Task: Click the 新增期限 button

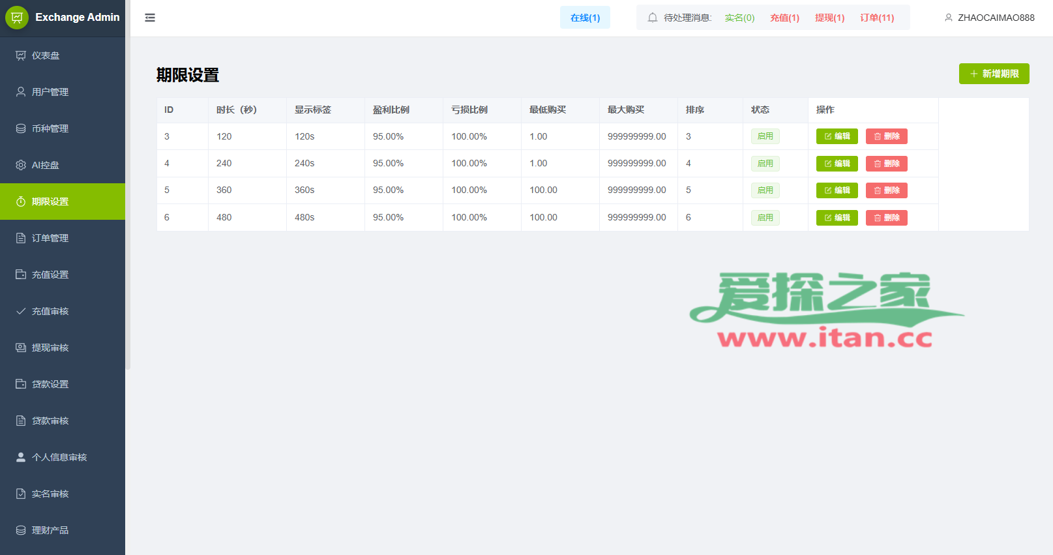Action: pyautogui.click(x=994, y=74)
